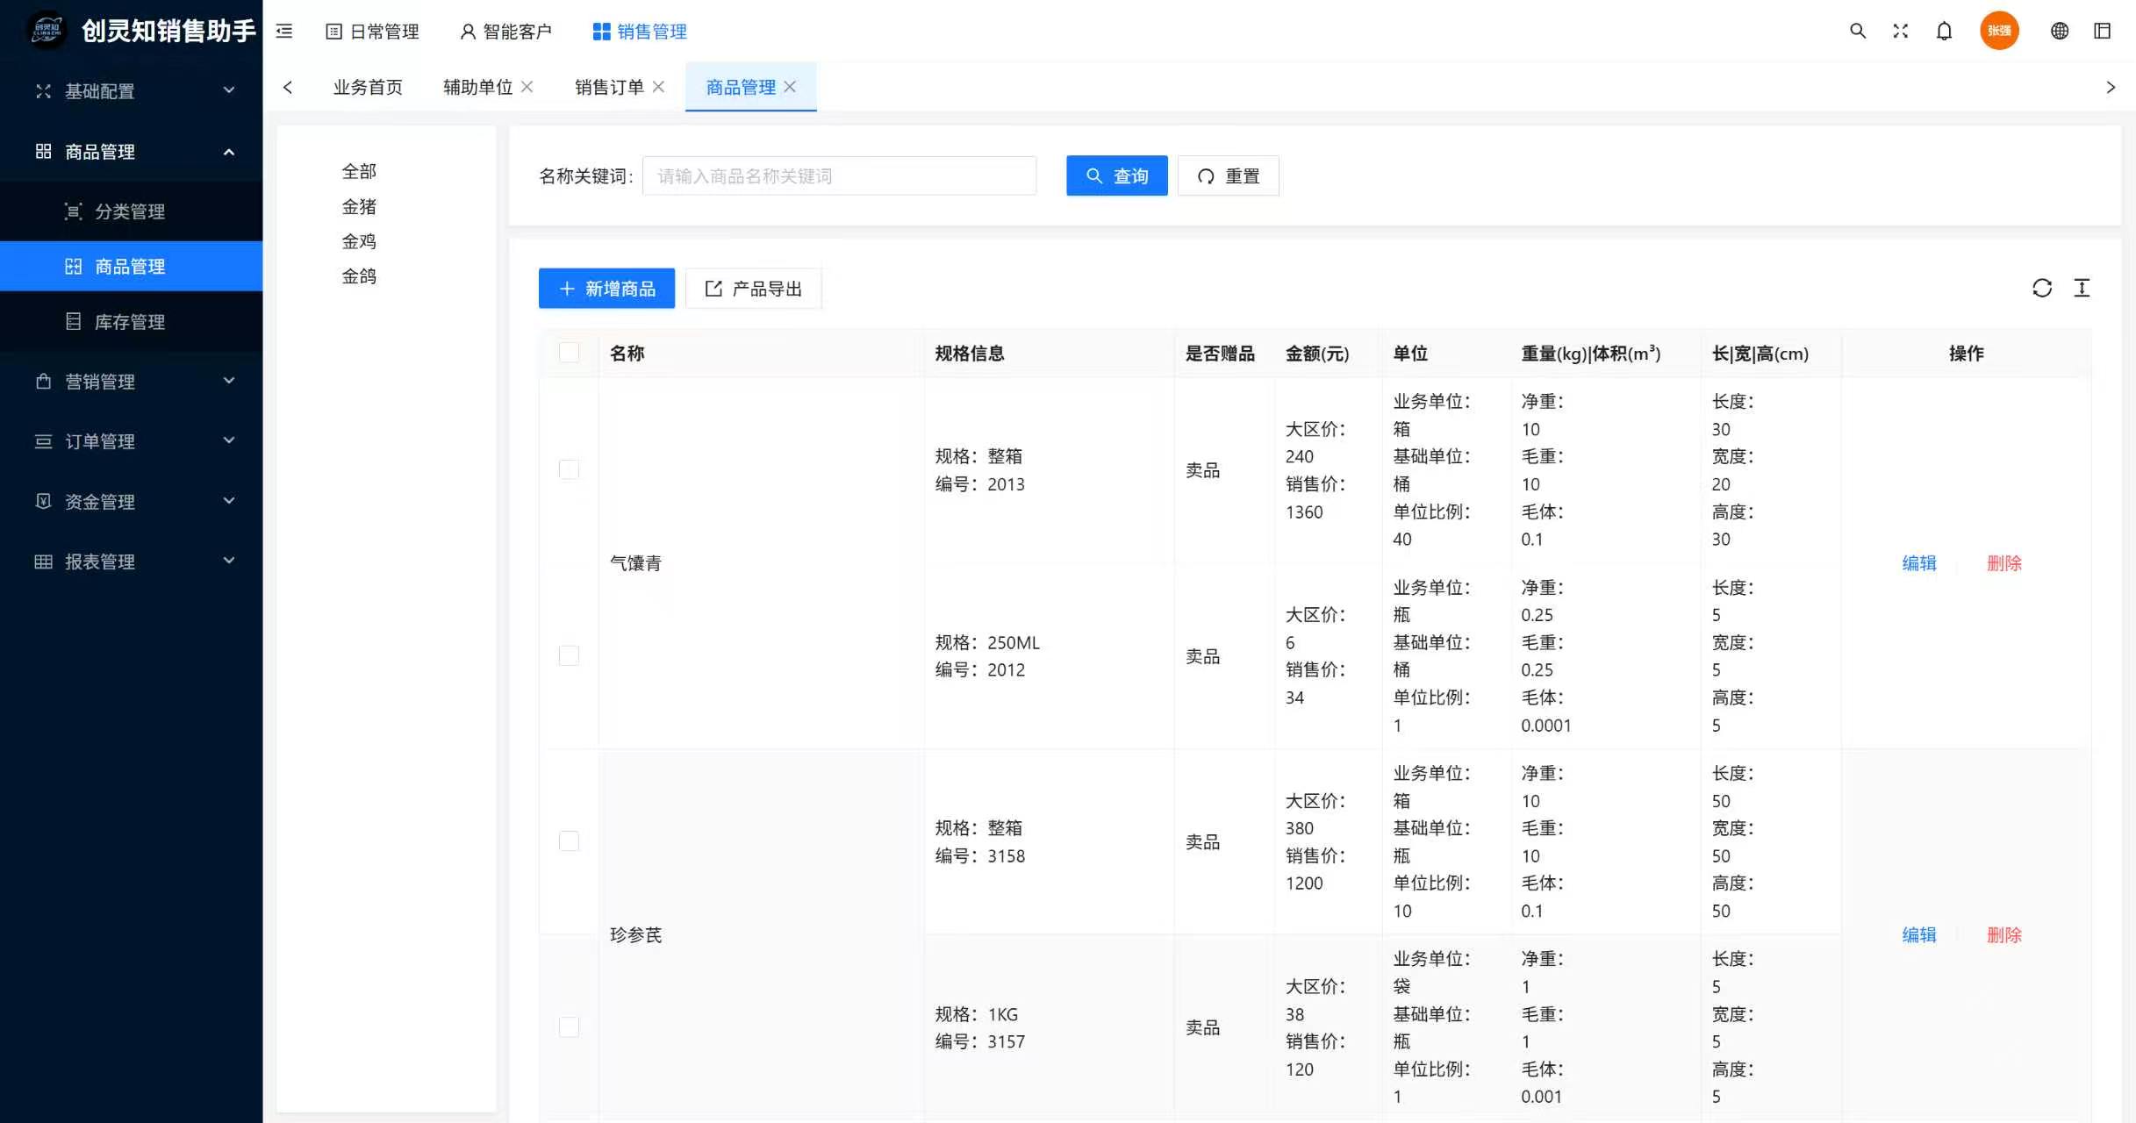Click the table density height icon

(x=2082, y=288)
